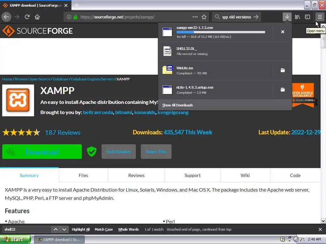Image resolution: width=326 pixels, height=244 pixels.
Task: Reload the current page
Action: click(27, 17)
